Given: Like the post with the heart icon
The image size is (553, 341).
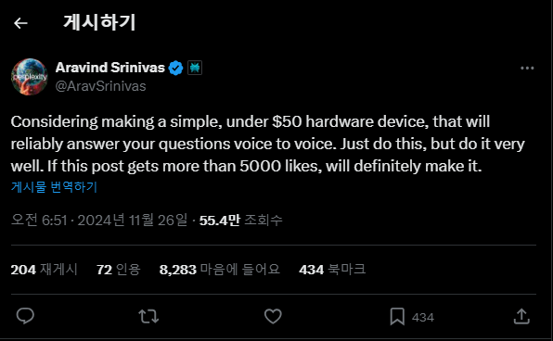Looking at the screenshot, I should coord(273,316).
